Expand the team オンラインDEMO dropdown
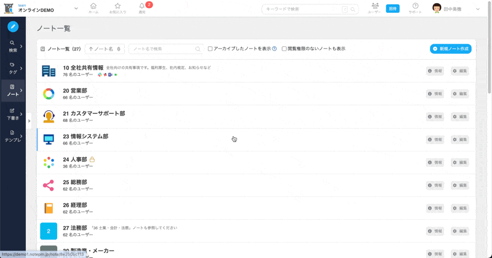 coord(76,9)
